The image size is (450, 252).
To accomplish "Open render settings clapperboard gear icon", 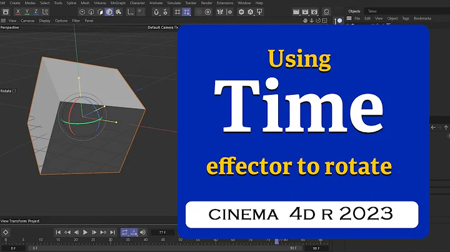I will [x=314, y=12].
